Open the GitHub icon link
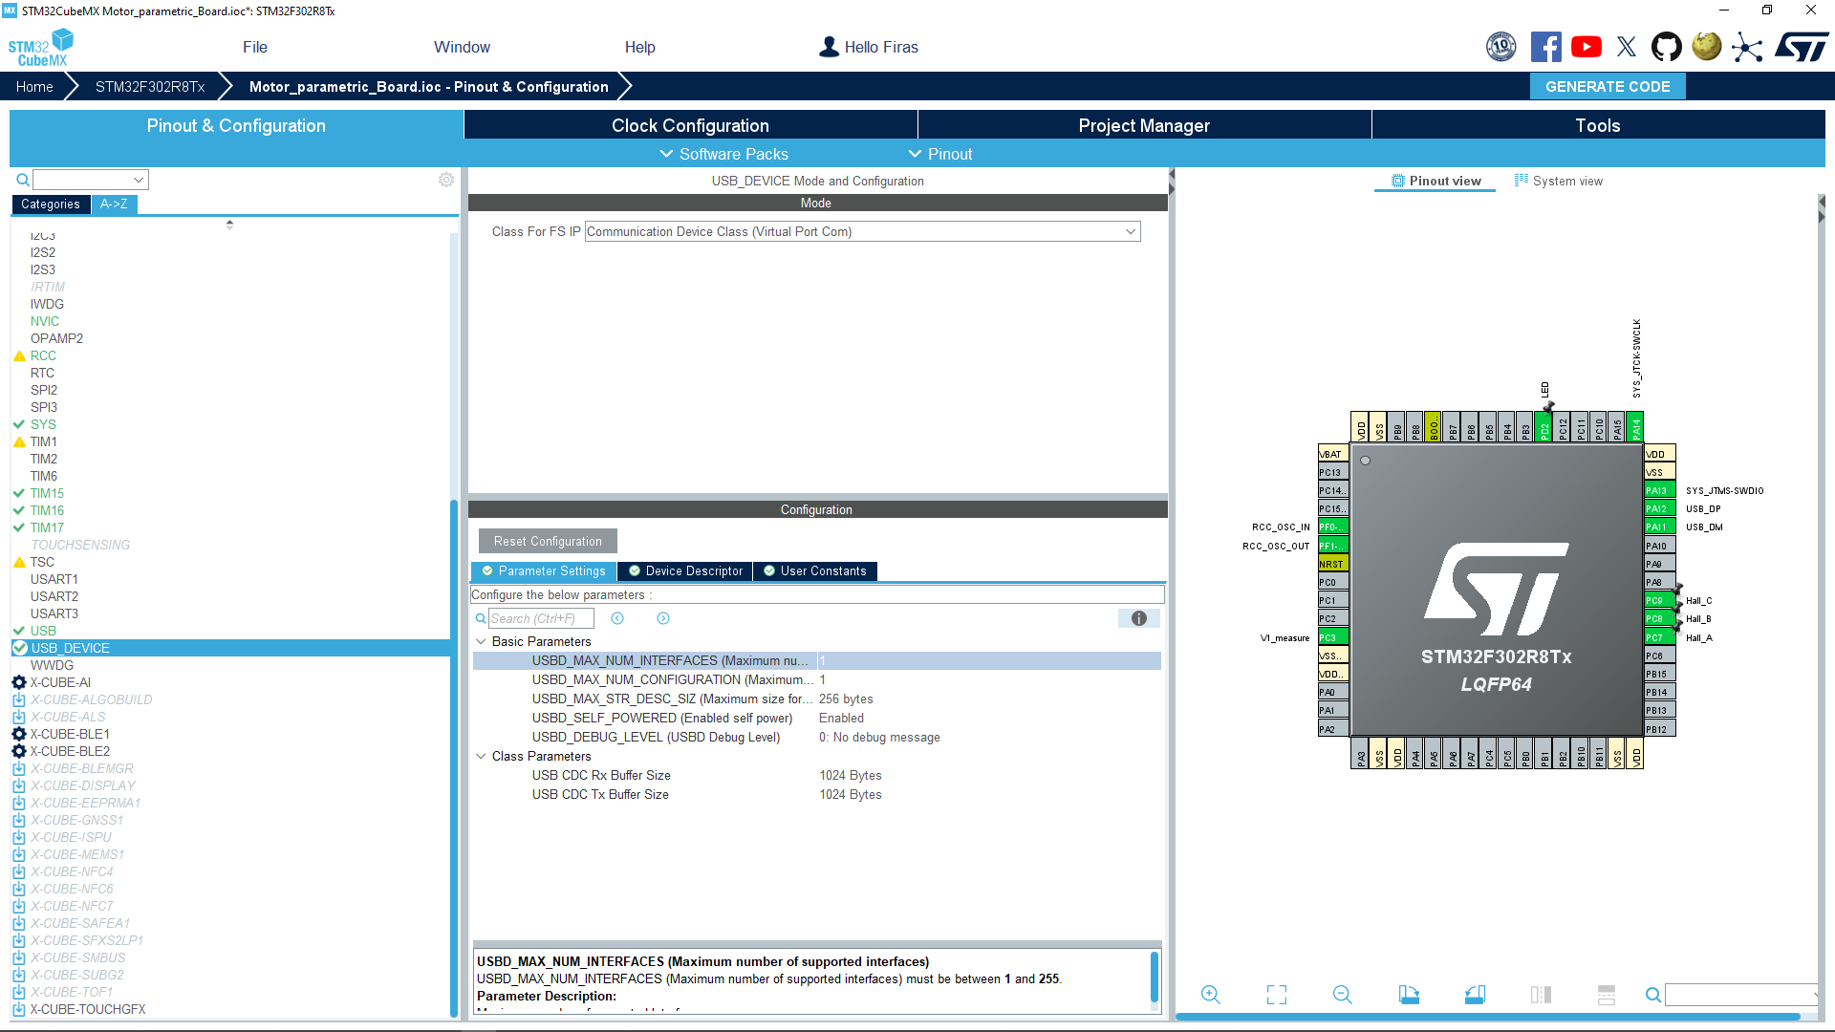1835x1032 pixels. (x=1666, y=47)
